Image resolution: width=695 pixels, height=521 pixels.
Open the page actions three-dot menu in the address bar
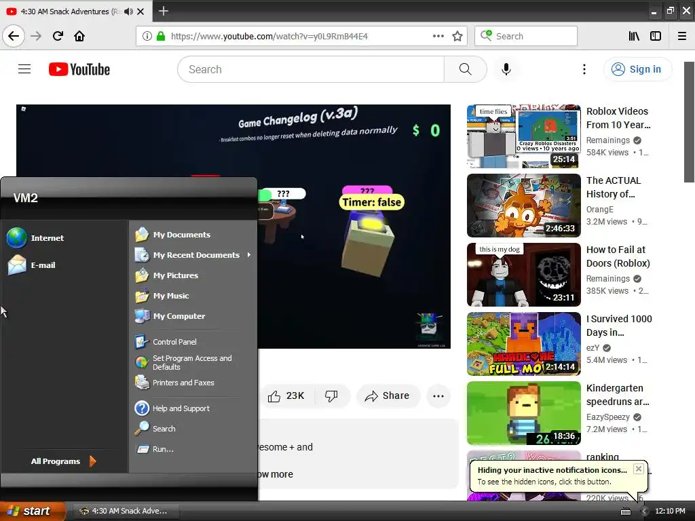(438, 36)
